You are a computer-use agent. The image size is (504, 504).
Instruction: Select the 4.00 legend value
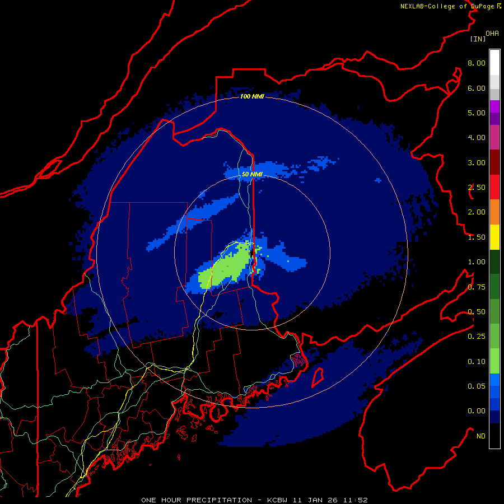click(x=477, y=138)
